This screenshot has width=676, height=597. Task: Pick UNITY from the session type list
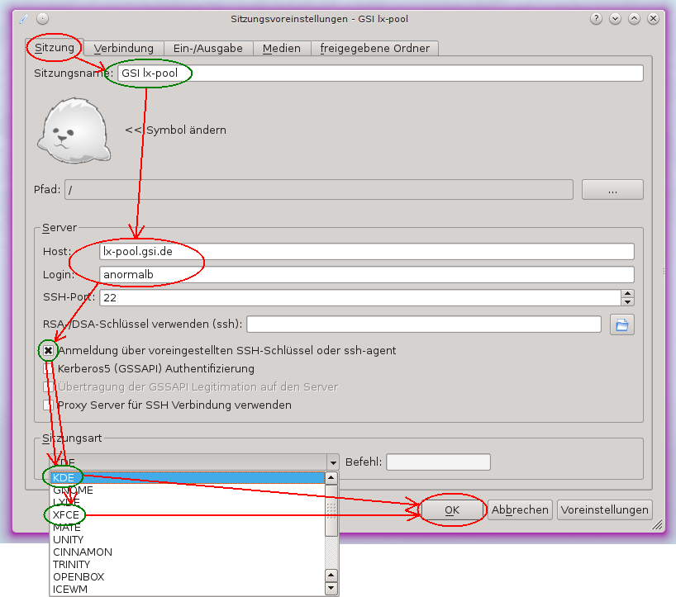(x=187, y=540)
